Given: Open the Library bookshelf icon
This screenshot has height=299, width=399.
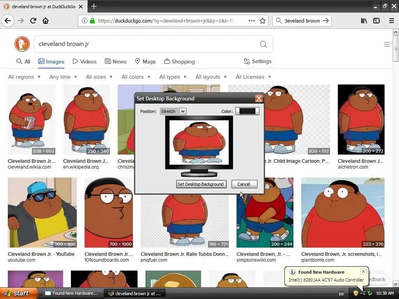Looking at the screenshot, I should 364,21.
